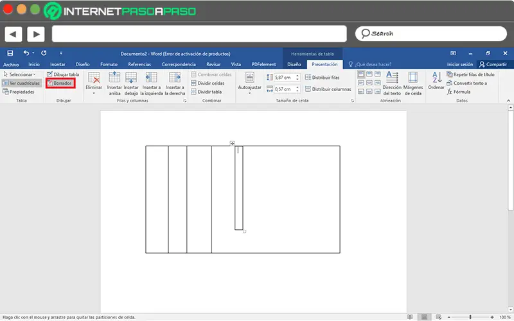Click Insertar a la derecha
Viewport: 514px width, 321px height.
click(x=175, y=83)
